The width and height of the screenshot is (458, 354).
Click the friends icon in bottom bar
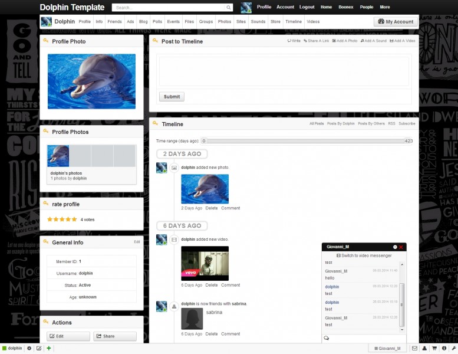pos(424,349)
